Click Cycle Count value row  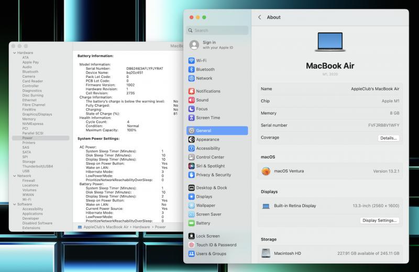[107, 122]
